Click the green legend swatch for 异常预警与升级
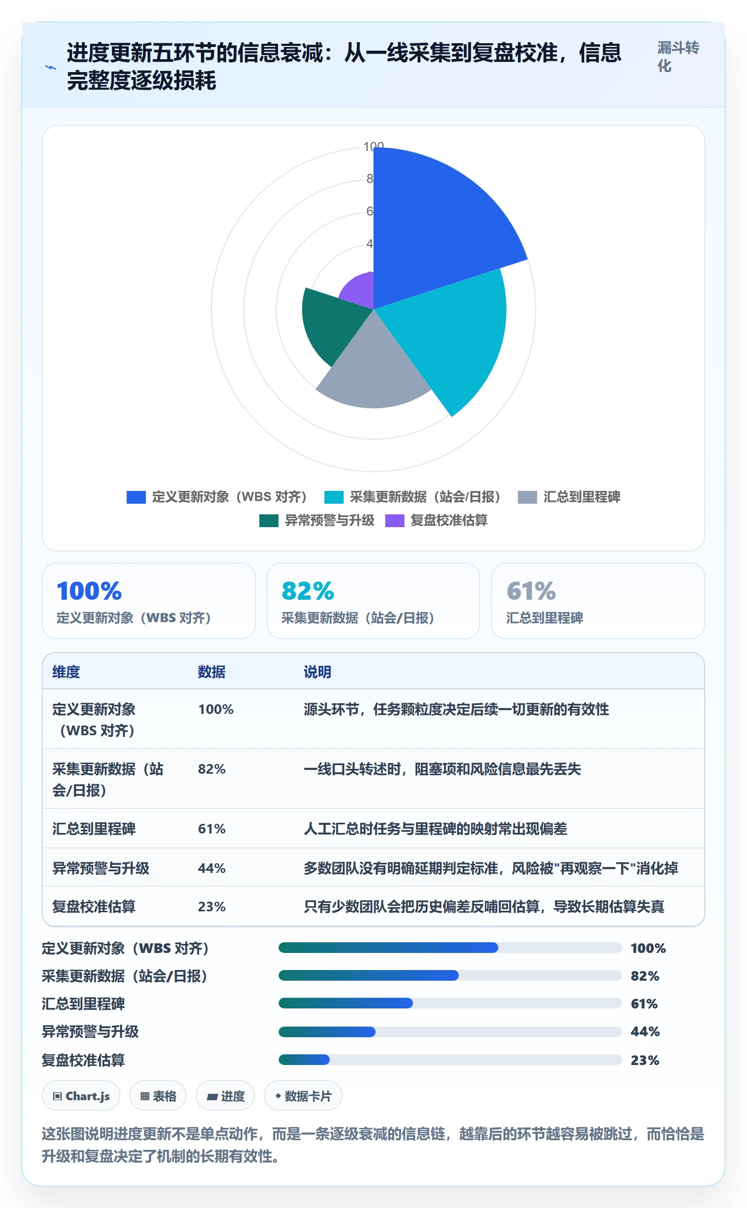This screenshot has height=1208, width=747. (x=269, y=521)
